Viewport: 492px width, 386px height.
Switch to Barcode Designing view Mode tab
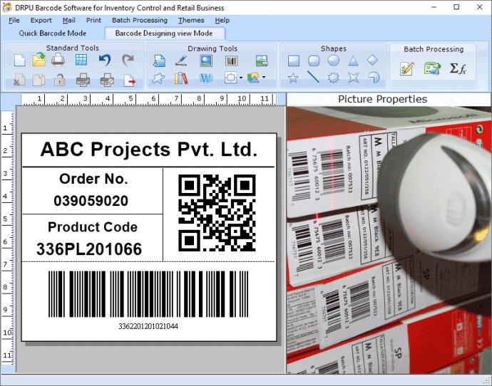pyautogui.click(x=164, y=33)
